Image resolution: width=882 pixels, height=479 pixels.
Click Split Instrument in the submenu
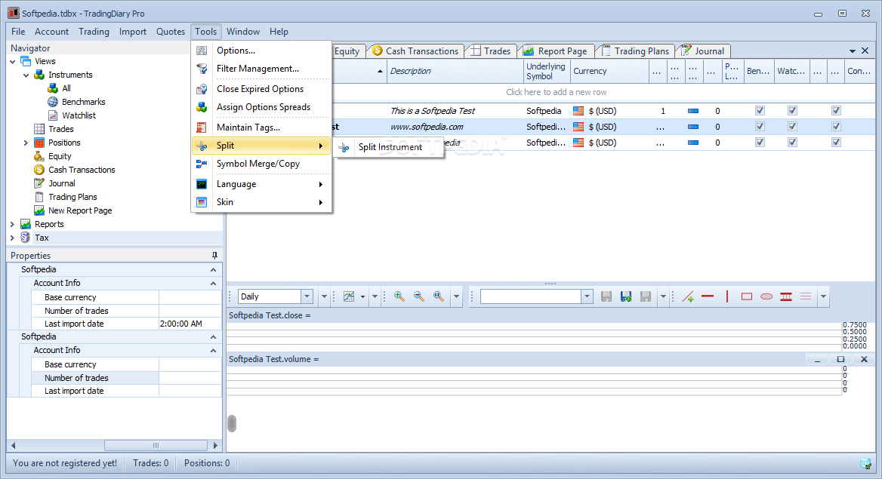(x=389, y=147)
